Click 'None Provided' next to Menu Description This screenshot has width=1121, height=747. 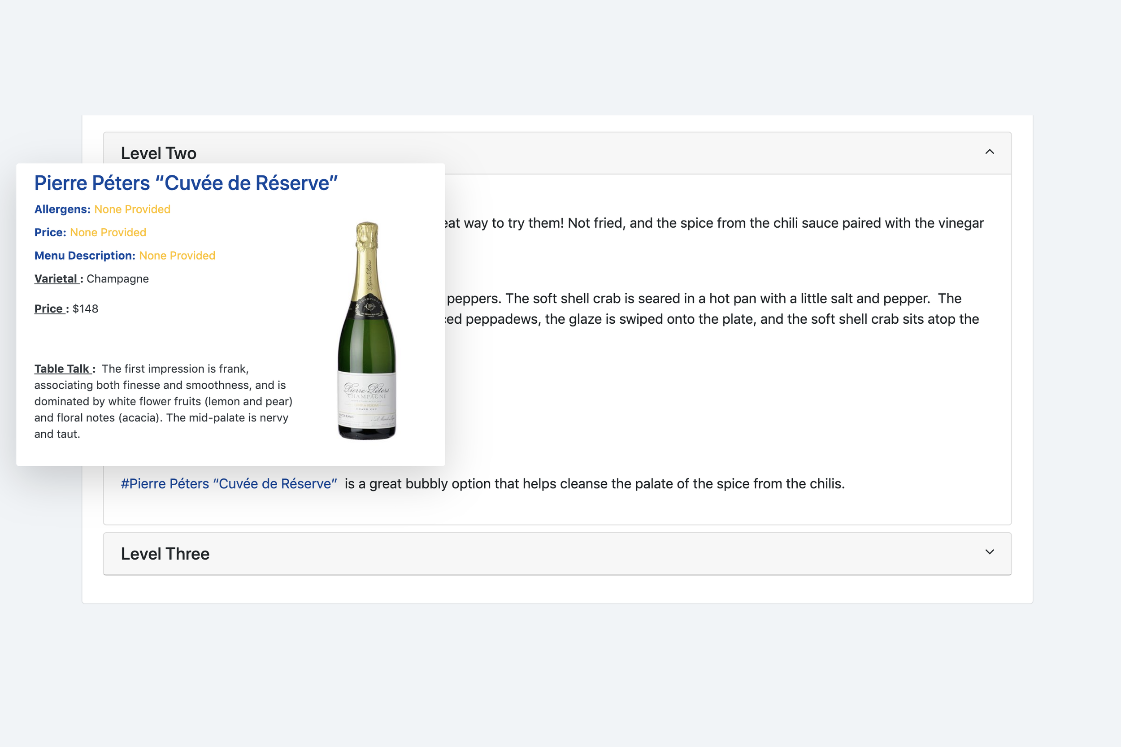[x=177, y=256]
